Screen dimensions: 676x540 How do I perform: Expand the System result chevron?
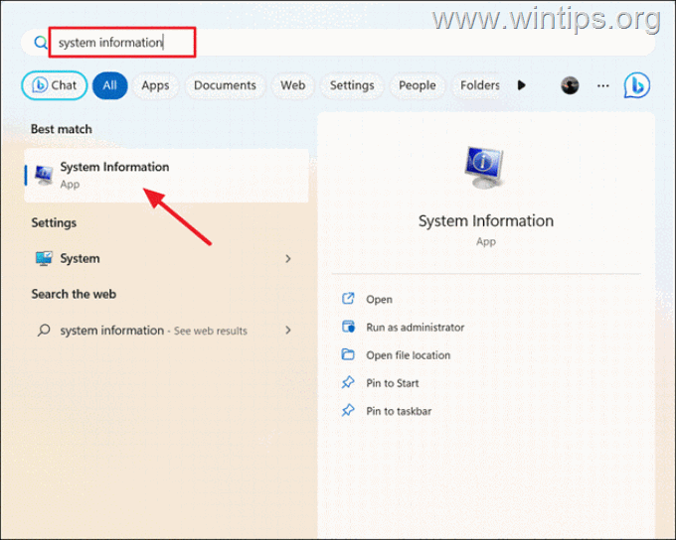point(288,258)
